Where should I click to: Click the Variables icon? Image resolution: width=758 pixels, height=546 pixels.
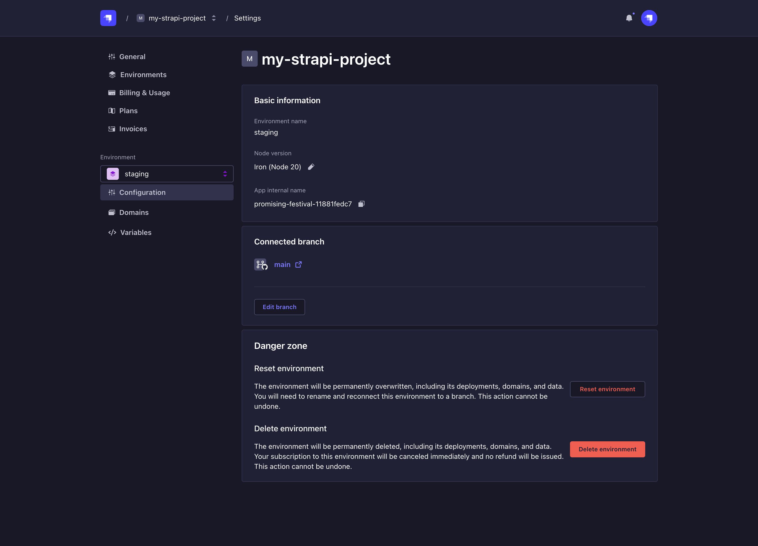pyautogui.click(x=112, y=232)
